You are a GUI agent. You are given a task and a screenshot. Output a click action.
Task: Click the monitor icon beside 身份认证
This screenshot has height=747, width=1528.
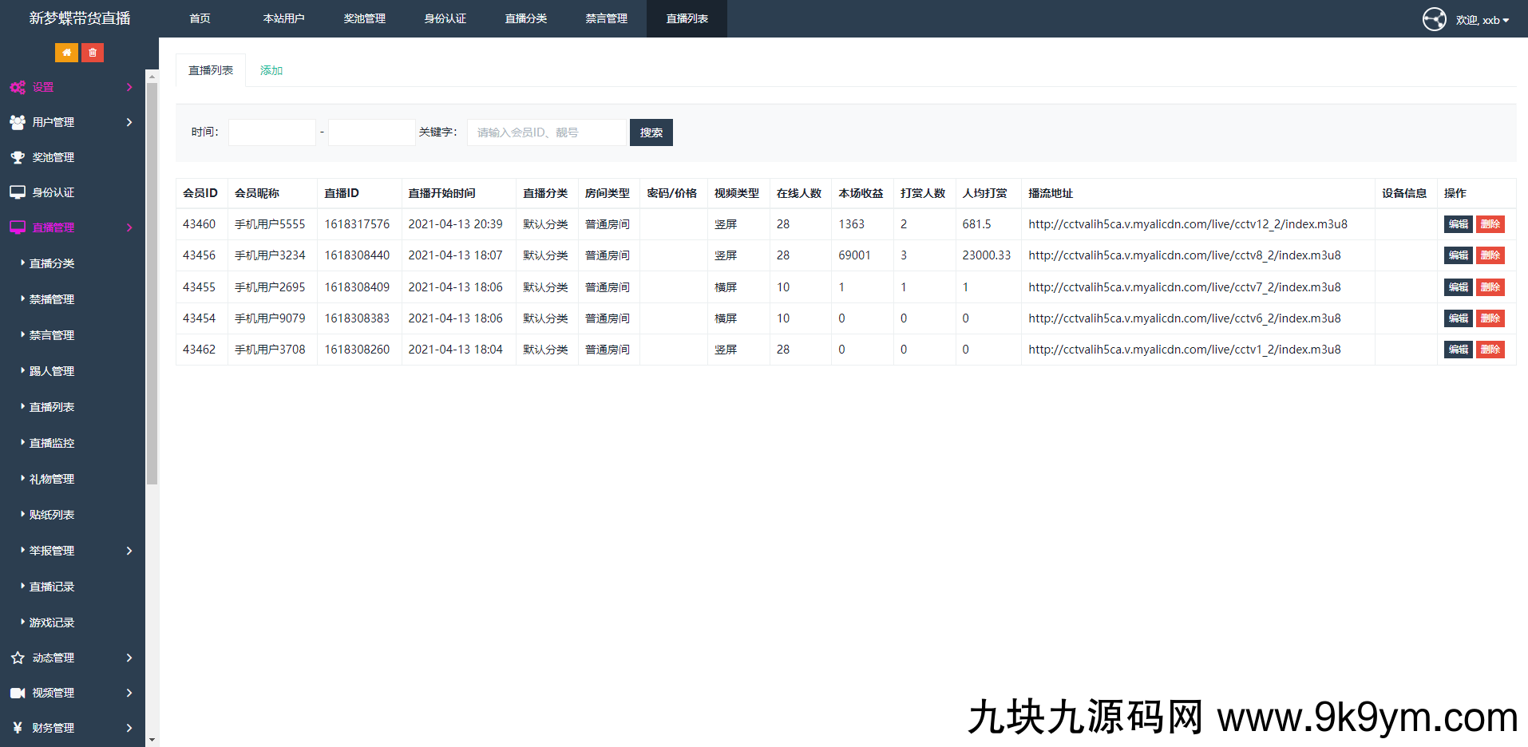click(18, 192)
